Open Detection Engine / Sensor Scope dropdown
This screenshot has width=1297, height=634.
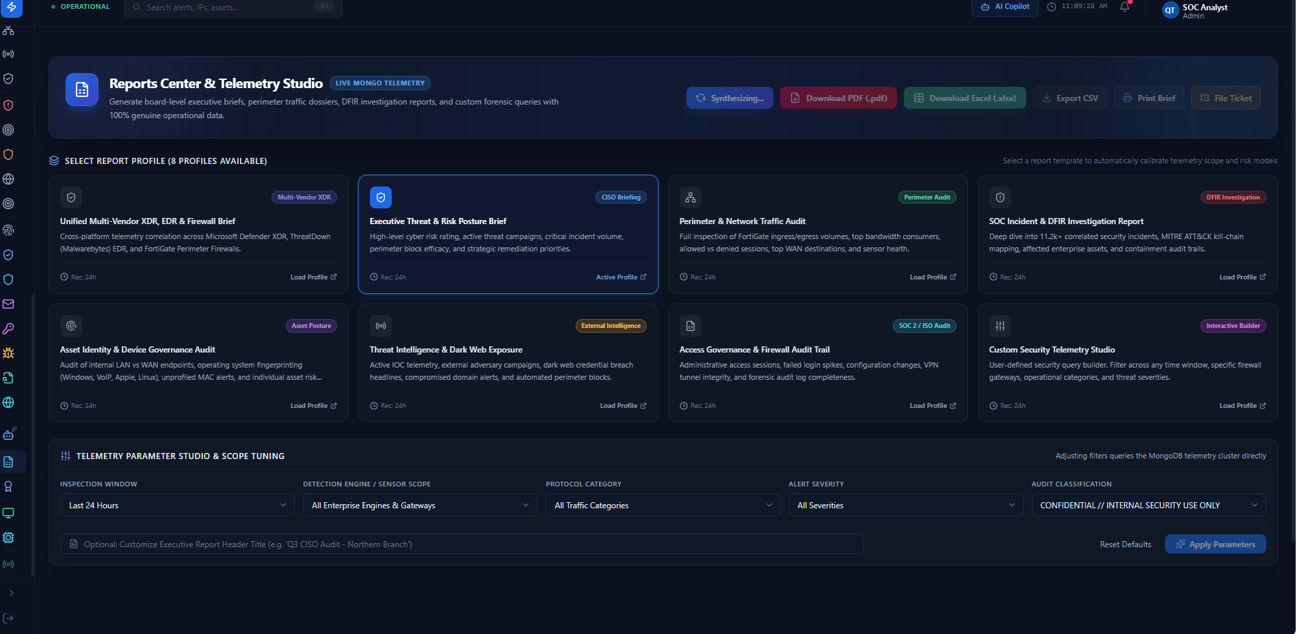click(420, 505)
